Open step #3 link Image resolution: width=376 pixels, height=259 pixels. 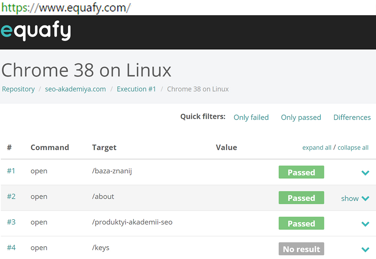point(11,222)
